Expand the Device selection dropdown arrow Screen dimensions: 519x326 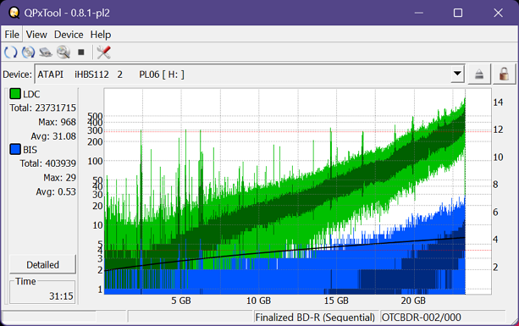pyautogui.click(x=457, y=74)
